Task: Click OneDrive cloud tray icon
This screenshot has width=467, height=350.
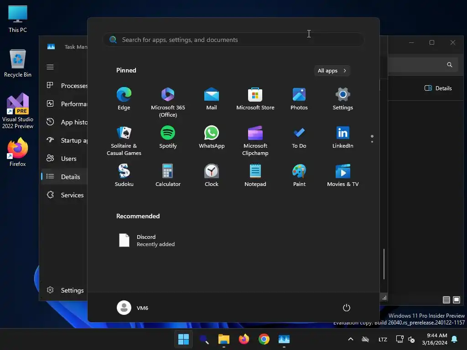Action: (365, 339)
